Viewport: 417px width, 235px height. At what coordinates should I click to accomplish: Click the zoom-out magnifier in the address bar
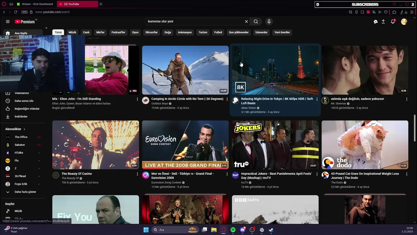(x=351, y=12)
